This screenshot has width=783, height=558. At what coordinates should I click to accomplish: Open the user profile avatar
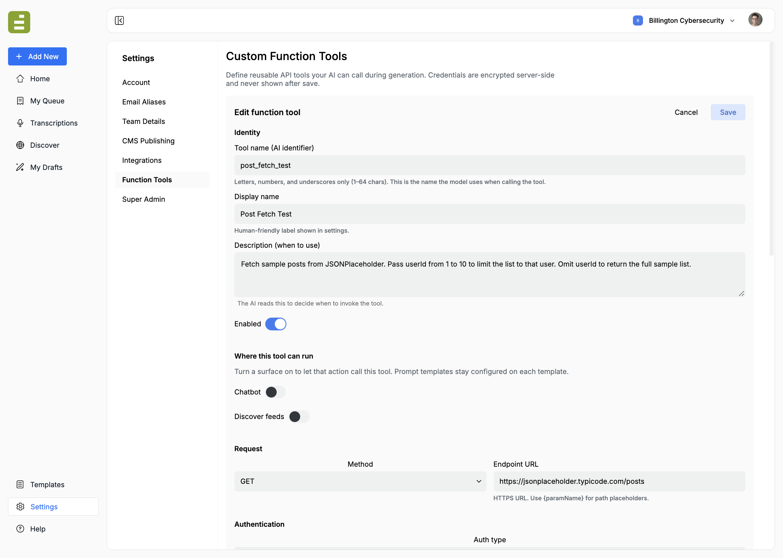click(755, 20)
